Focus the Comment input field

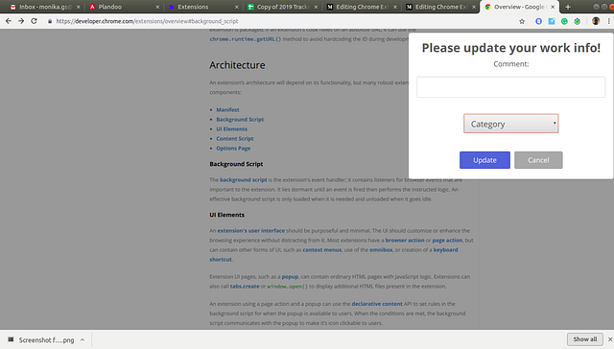511,87
